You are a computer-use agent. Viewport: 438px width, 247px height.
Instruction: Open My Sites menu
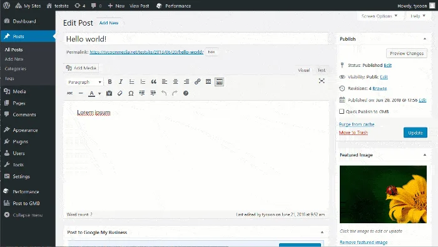tap(28, 6)
